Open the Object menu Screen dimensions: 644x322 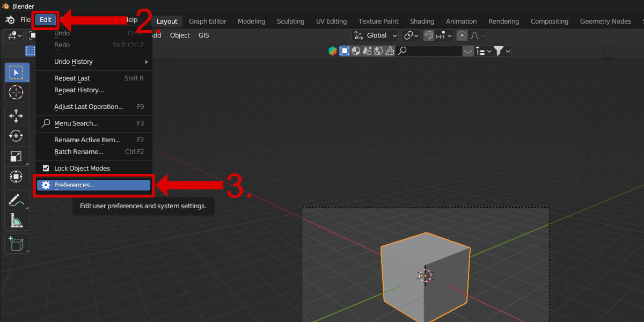pos(180,35)
